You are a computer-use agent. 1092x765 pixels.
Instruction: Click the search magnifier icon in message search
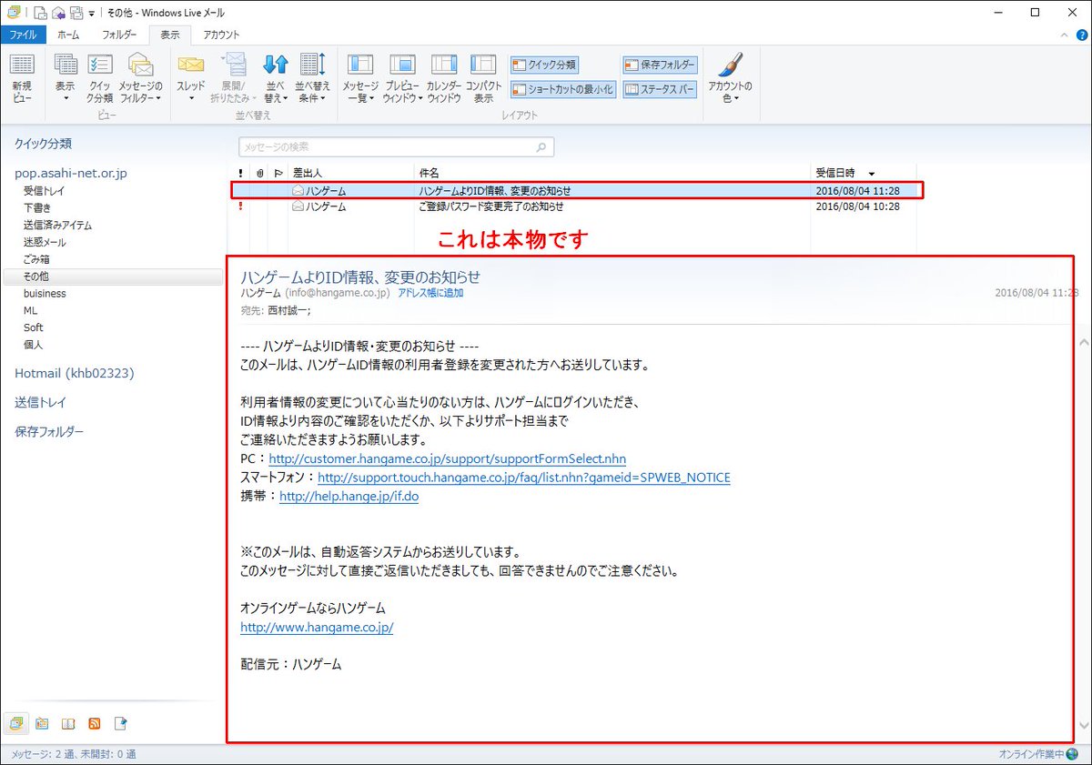click(541, 147)
